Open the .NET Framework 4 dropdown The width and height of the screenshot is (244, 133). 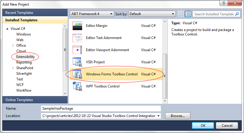pyautogui.click(x=92, y=14)
